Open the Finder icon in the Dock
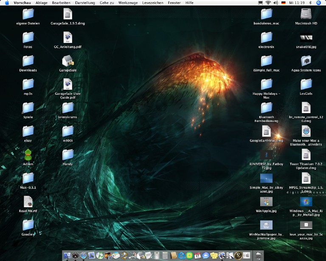The width and height of the screenshot is (326, 261). click(67, 255)
